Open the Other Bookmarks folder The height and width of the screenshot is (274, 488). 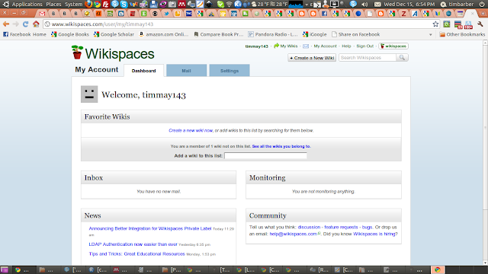click(462, 34)
